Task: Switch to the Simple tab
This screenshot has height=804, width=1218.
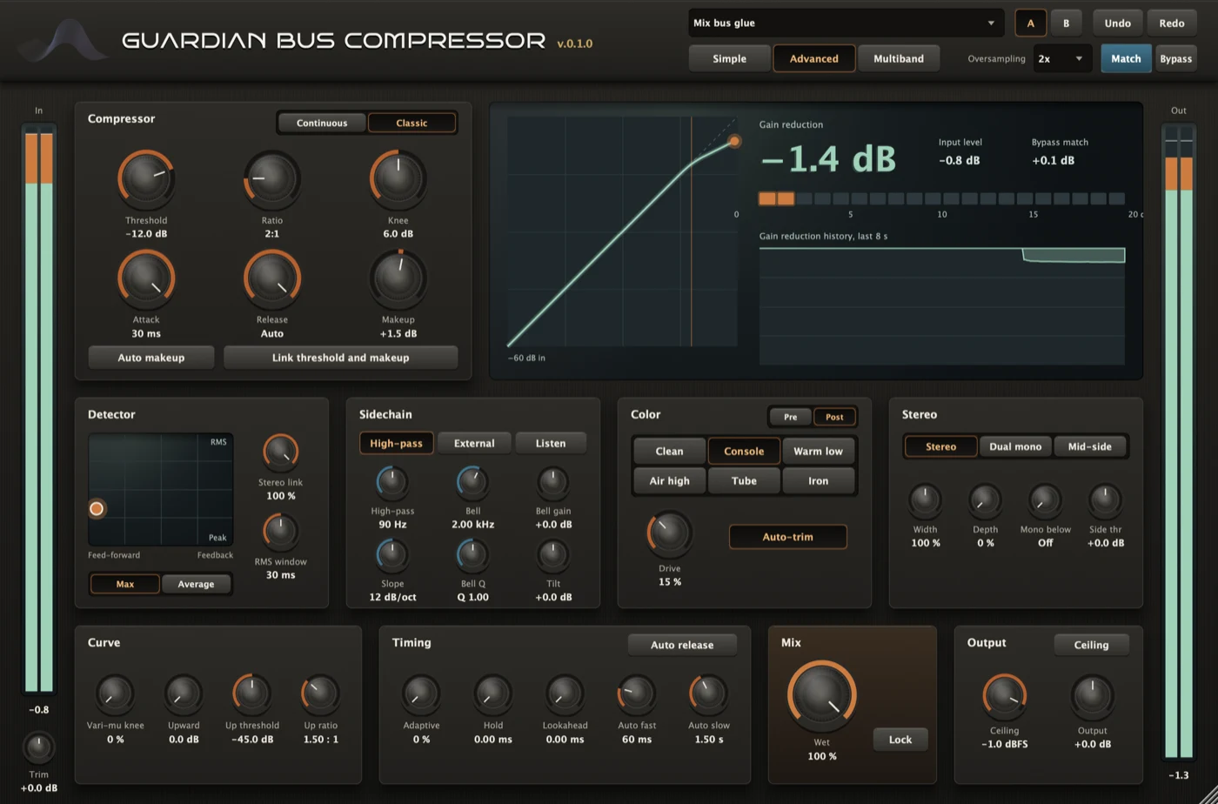Action: (729, 58)
